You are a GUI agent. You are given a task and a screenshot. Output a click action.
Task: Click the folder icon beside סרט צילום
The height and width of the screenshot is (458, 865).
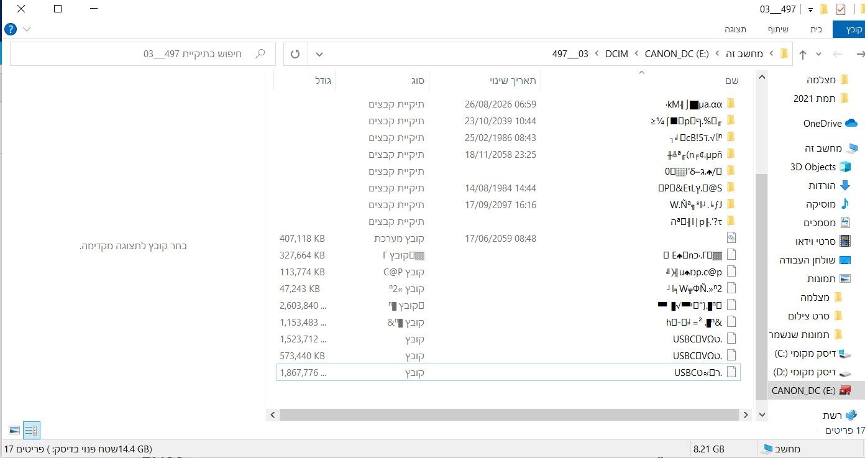coord(838,316)
